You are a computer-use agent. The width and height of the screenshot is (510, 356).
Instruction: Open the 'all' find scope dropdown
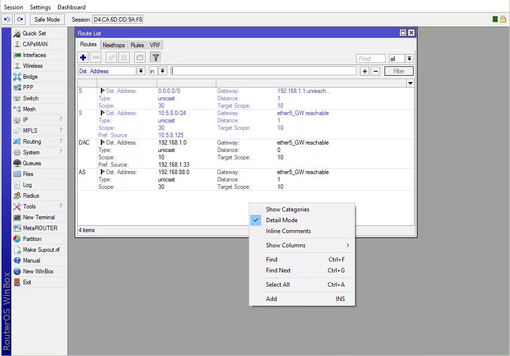[x=410, y=59]
